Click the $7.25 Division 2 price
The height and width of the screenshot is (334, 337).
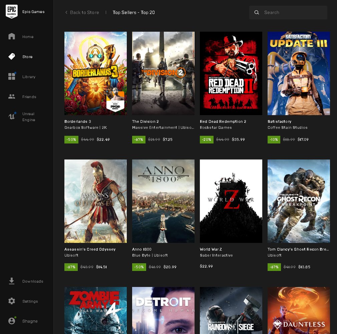[x=167, y=139]
